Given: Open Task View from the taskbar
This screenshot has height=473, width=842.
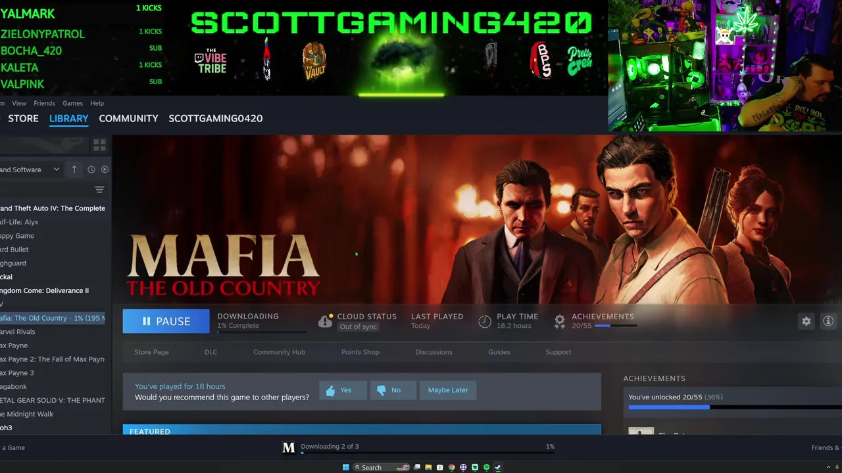Looking at the screenshot, I should (416, 467).
